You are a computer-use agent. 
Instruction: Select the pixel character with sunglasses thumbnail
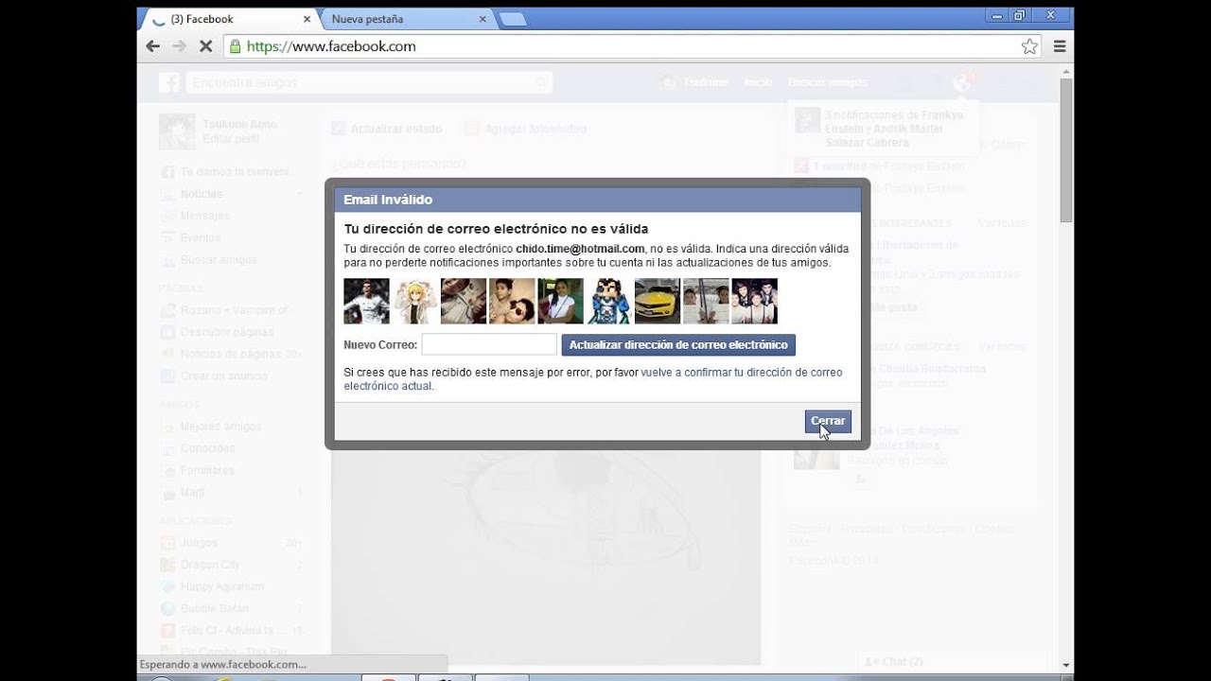[x=609, y=302]
